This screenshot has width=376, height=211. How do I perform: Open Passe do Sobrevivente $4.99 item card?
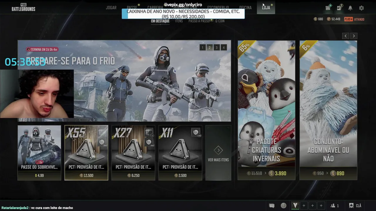pyautogui.click(x=39, y=153)
